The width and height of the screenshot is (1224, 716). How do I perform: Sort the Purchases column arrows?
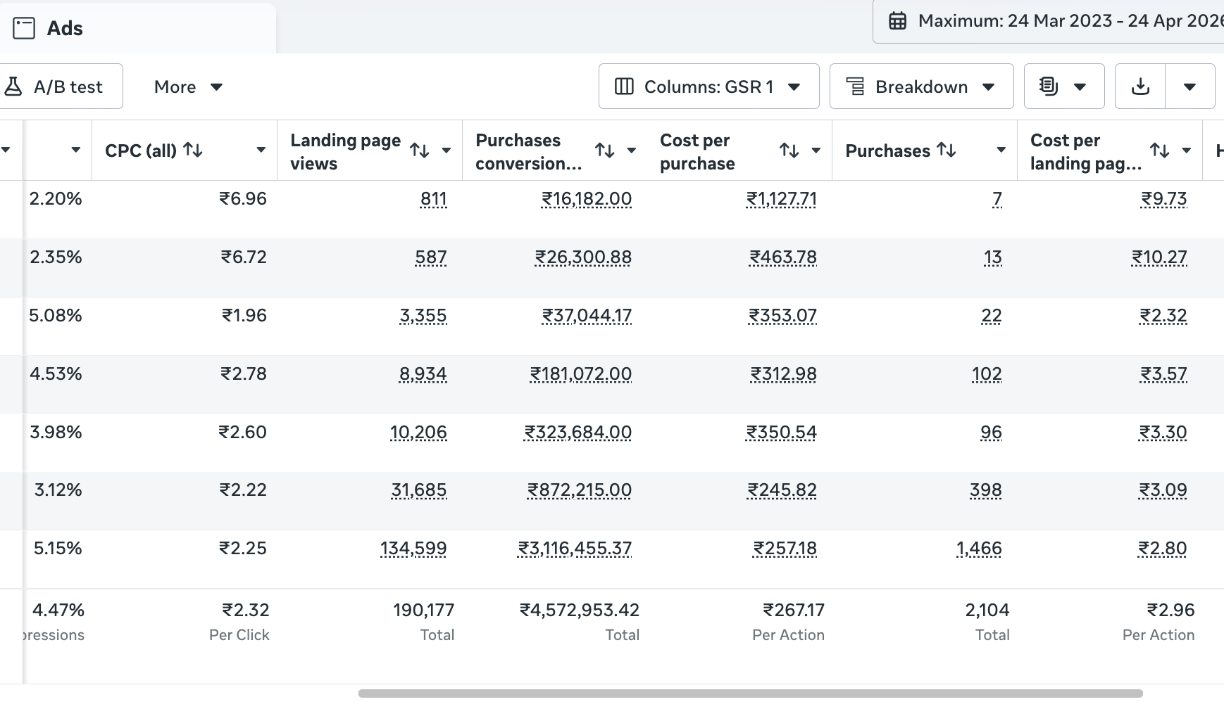point(947,150)
